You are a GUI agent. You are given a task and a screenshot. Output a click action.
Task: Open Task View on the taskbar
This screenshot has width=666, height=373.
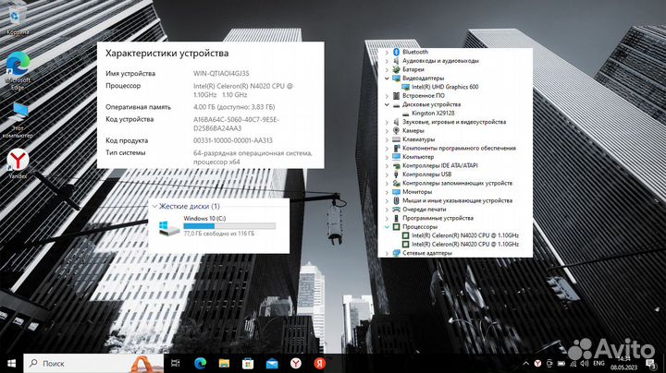[175, 363]
